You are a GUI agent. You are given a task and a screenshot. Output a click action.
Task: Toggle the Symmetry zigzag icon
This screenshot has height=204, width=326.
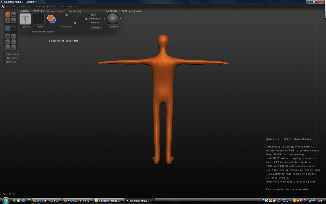point(8,28)
